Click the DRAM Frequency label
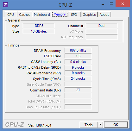This screenshot has width=132, height=131. point(47,51)
